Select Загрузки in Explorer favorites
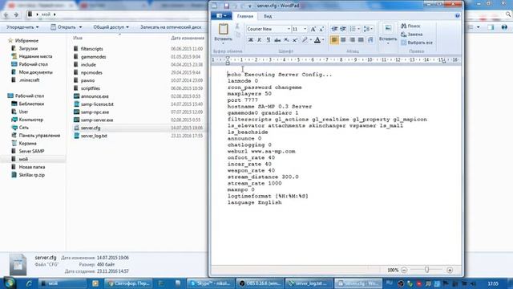Screen dimensions: 513x289 (x=28, y=48)
